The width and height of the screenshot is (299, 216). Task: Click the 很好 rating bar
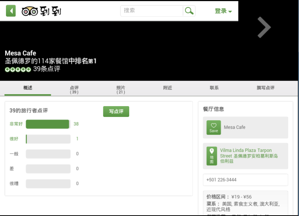48,139
